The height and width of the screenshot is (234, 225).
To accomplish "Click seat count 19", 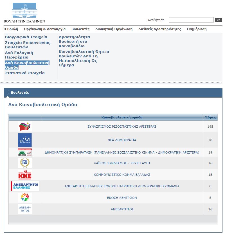I will click(x=210, y=152).
